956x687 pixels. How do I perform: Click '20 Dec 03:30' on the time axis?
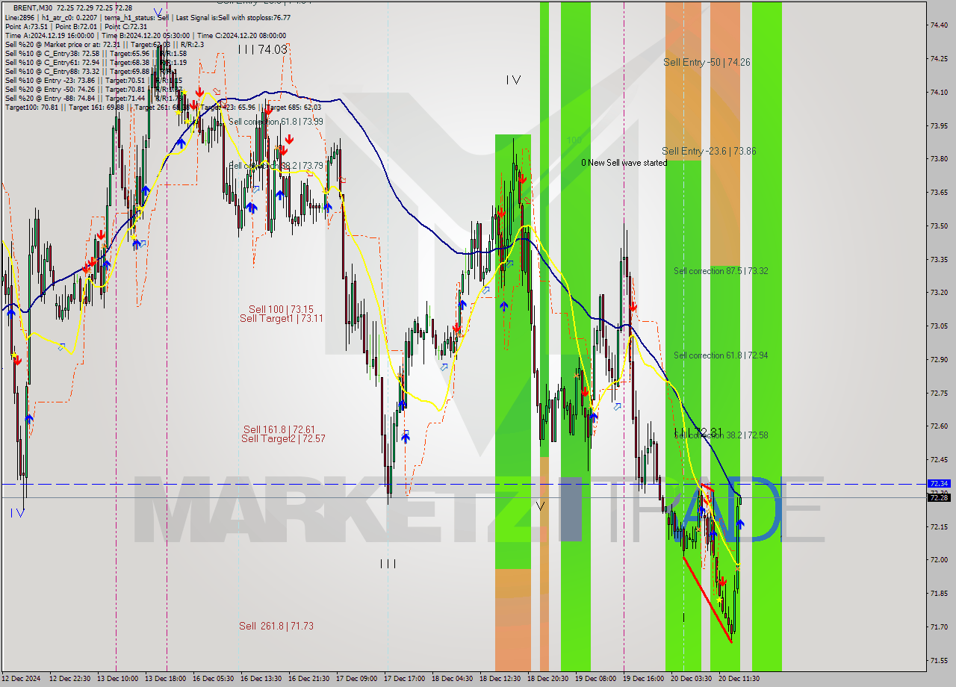(x=691, y=679)
